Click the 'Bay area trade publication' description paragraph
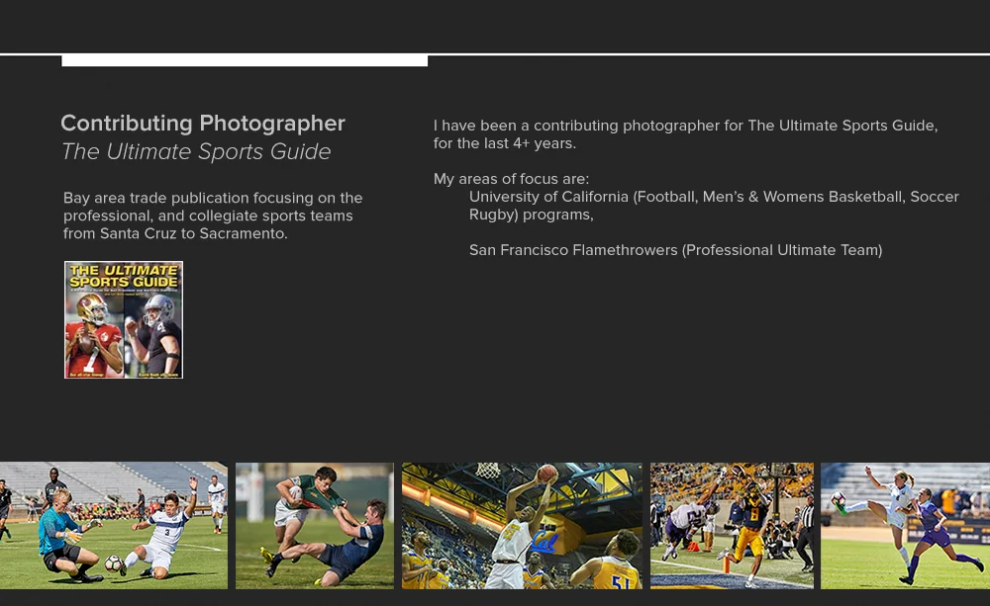 (213, 216)
